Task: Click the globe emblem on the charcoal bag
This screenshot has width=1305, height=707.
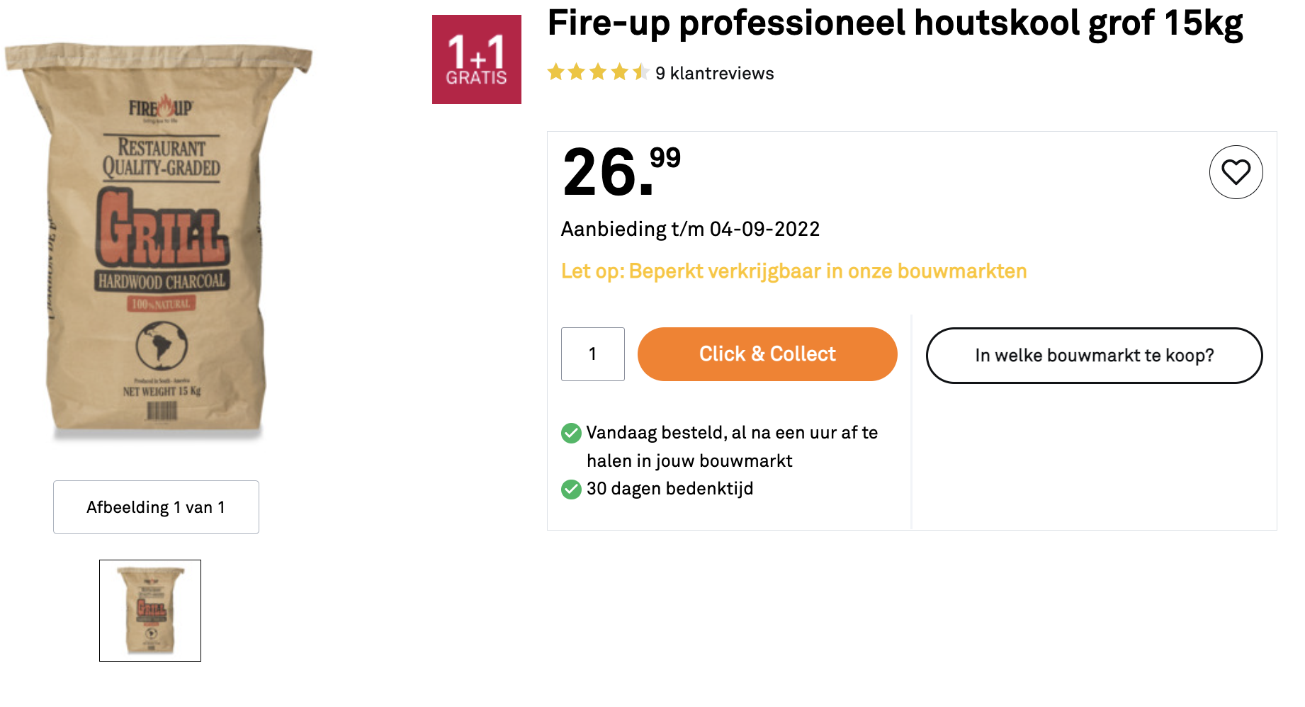Action: (x=162, y=346)
